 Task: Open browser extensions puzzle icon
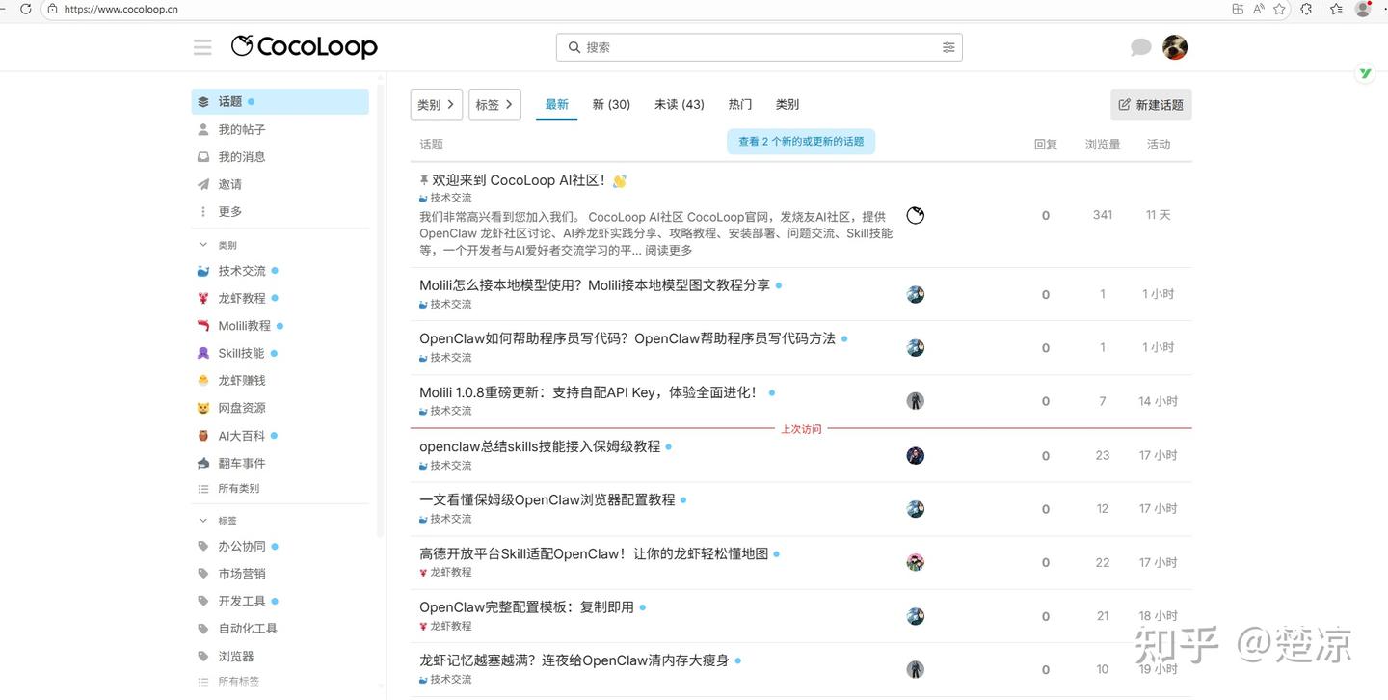tap(1307, 9)
